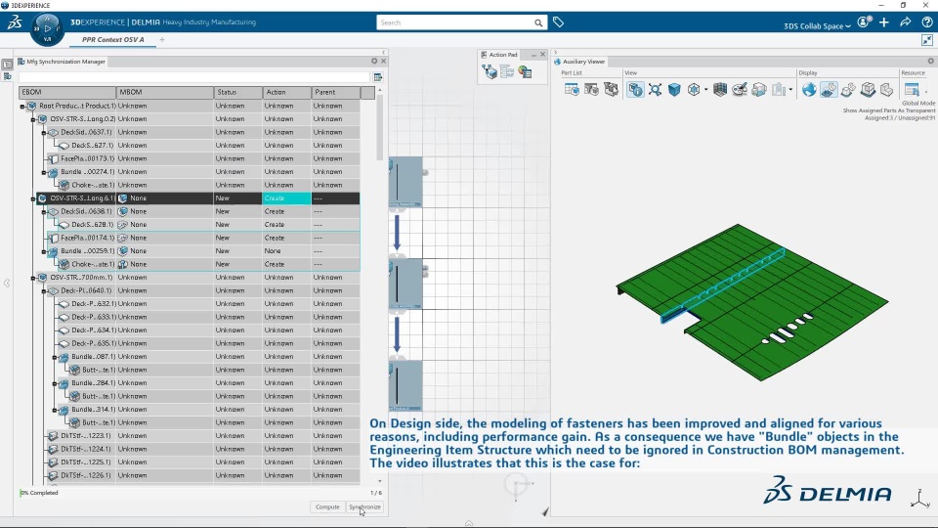Collapse the Root Product tree node
The width and height of the screenshot is (938, 528).
click(x=22, y=106)
